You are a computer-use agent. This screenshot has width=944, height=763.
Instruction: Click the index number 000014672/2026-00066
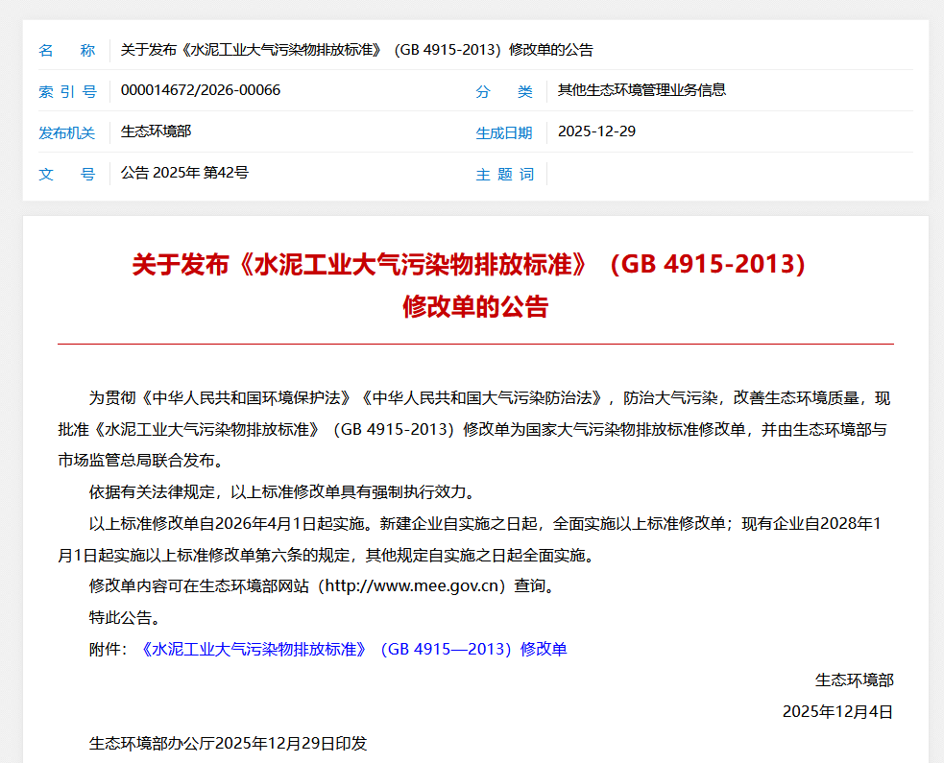pos(201,90)
